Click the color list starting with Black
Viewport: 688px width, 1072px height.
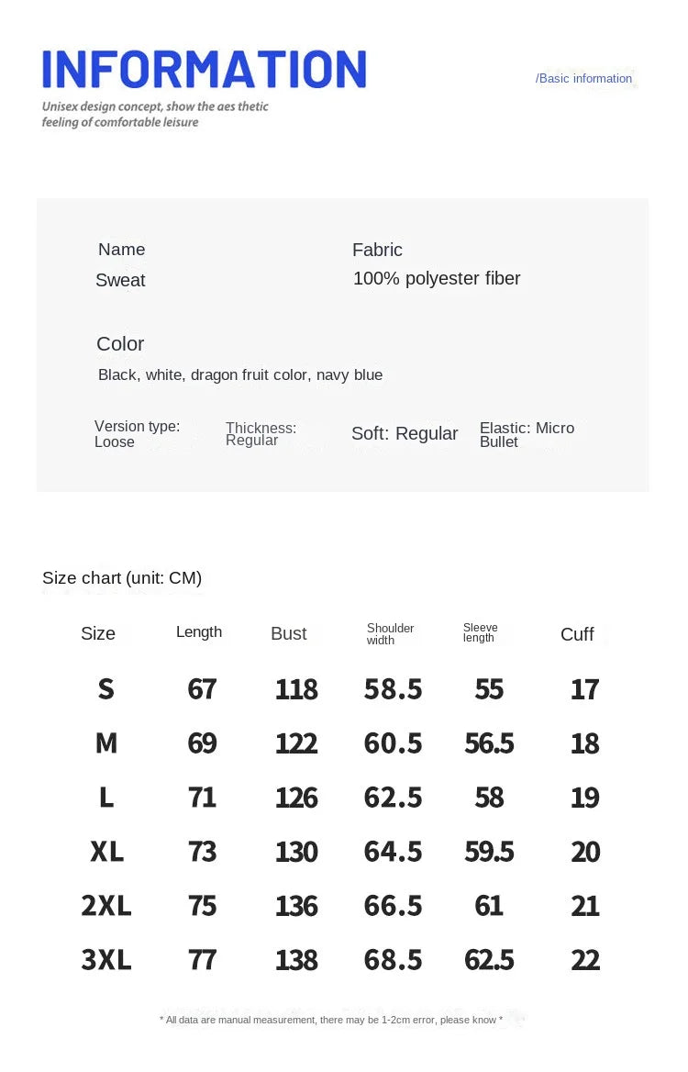pos(240,374)
